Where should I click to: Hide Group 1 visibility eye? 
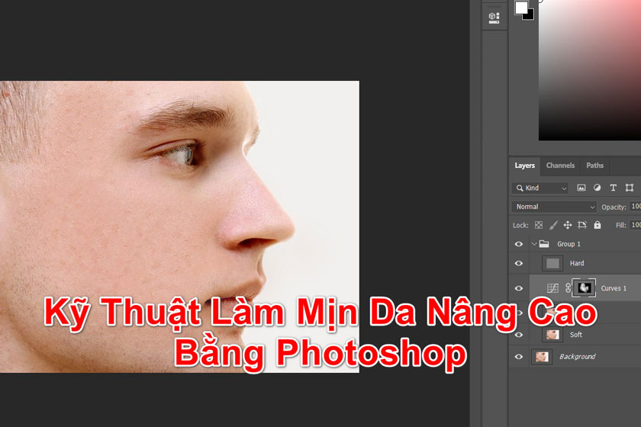tap(519, 244)
